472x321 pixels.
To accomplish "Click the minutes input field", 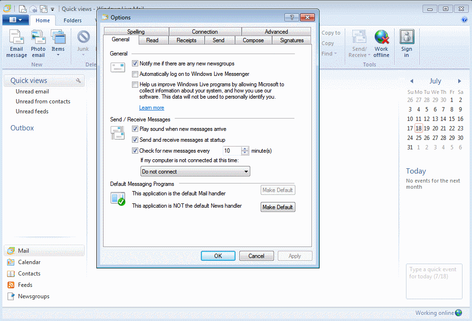I will point(232,151).
